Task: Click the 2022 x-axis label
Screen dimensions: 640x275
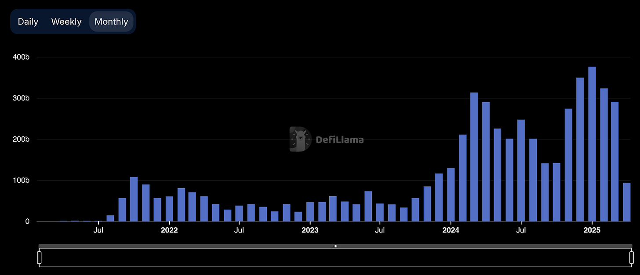Action: pos(169,229)
